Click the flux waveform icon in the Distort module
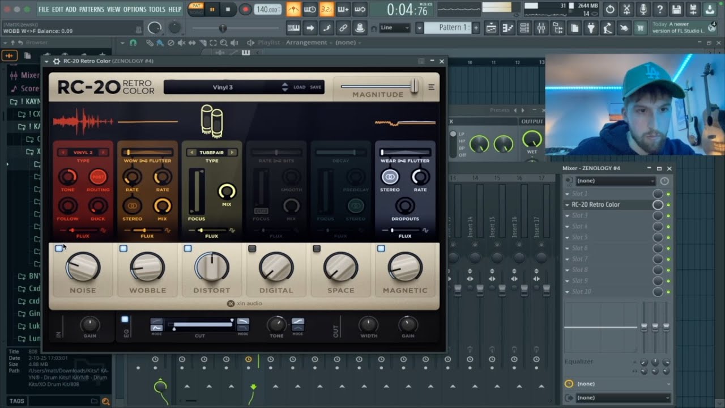Screen dimensions: 725x408 pyautogui.click(x=232, y=230)
